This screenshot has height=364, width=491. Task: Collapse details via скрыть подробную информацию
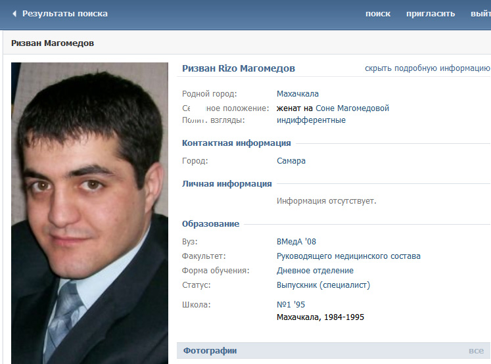click(427, 68)
